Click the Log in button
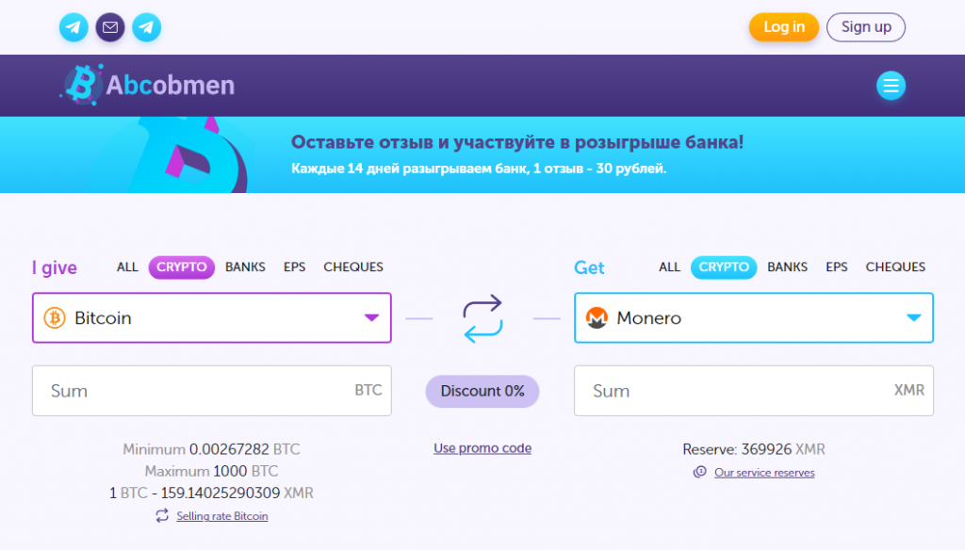Image resolution: width=965 pixels, height=550 pixels. point(783,26)
